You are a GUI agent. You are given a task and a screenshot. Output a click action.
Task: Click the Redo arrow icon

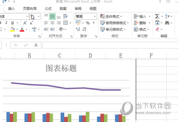coord(4,2)
